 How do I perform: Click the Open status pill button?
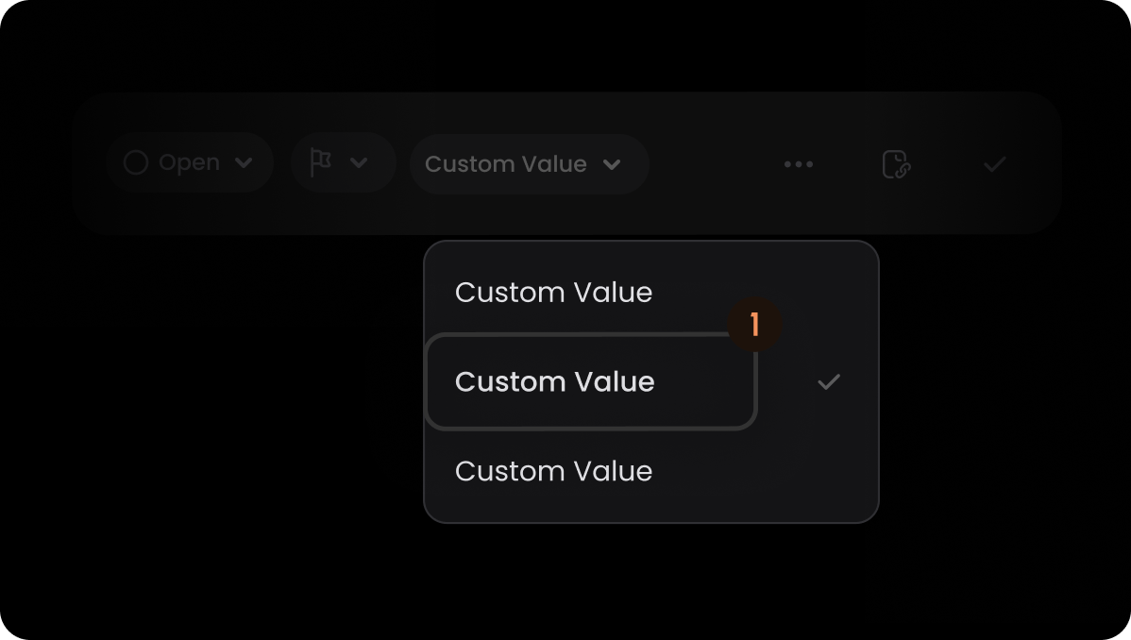190,162
